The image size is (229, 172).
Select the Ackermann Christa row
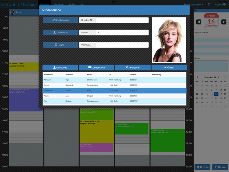(114, 91)
